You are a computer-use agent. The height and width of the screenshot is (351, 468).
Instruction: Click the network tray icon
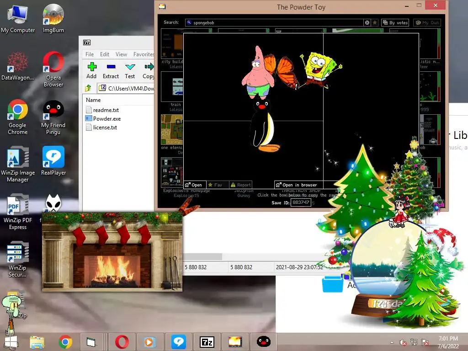(414, 342)
